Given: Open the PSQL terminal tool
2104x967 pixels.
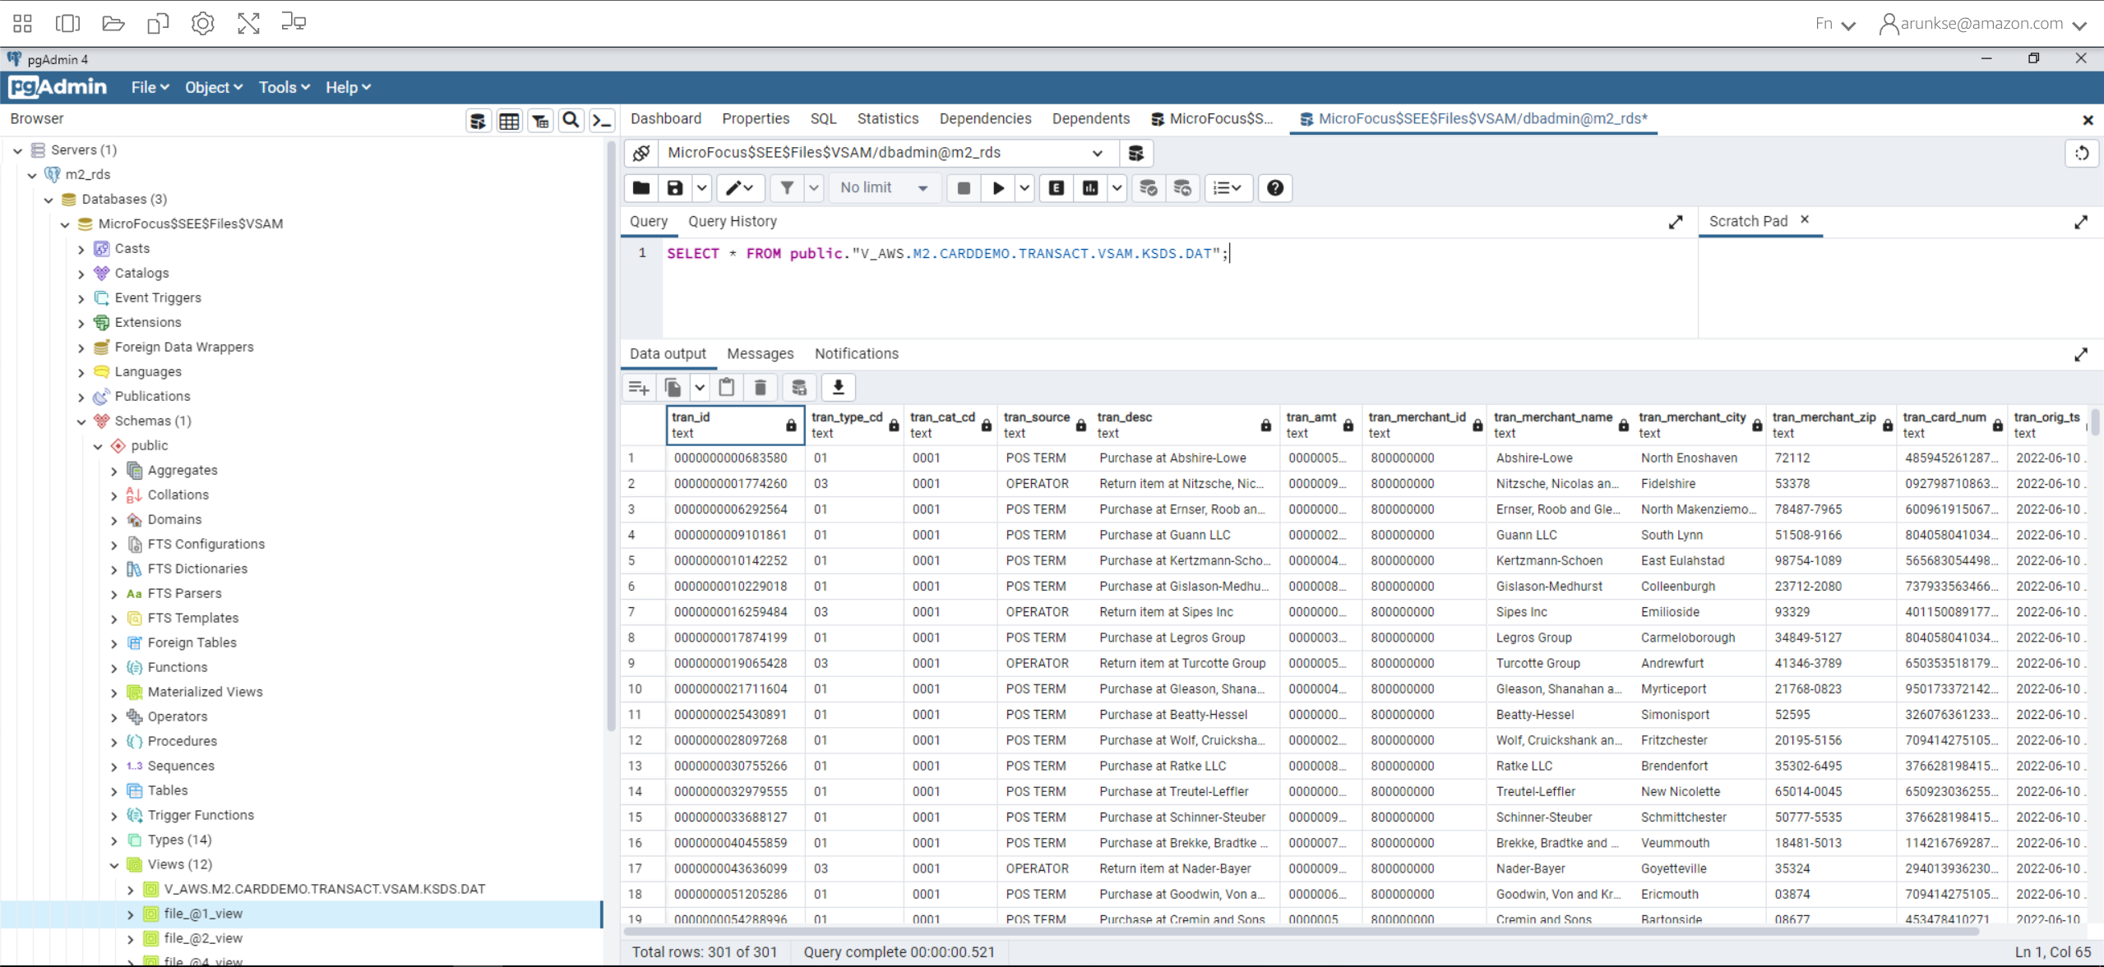Looking at the screenshot, I should coord(602,120).
